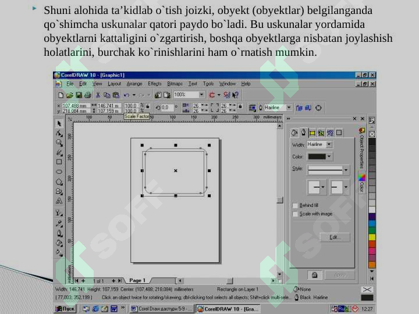419x314 pixels.
Task: Select the Page 1 tab
Action: click(137, 280)
